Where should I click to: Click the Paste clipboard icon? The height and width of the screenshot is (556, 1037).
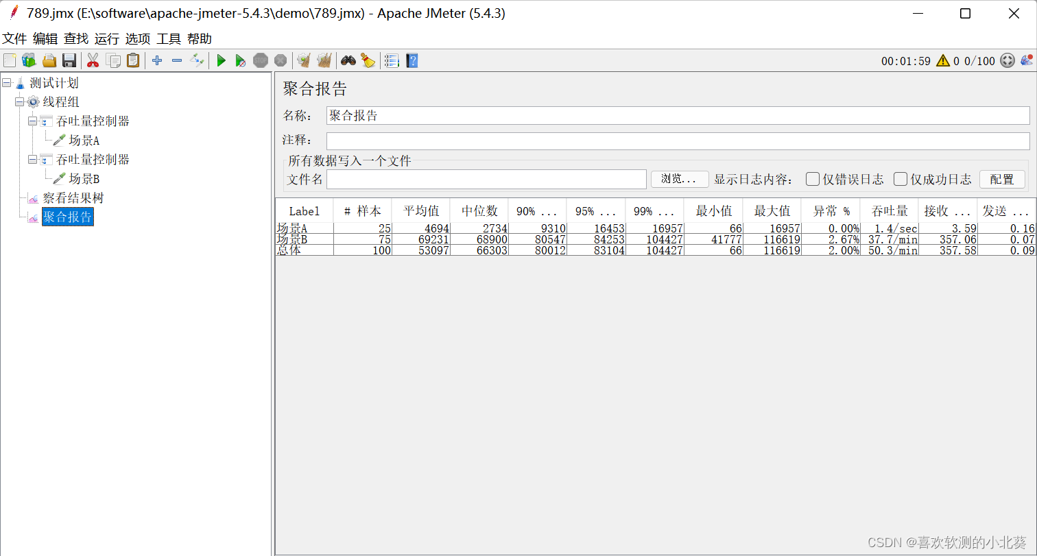pyautogui.click(x=133, y=60)
